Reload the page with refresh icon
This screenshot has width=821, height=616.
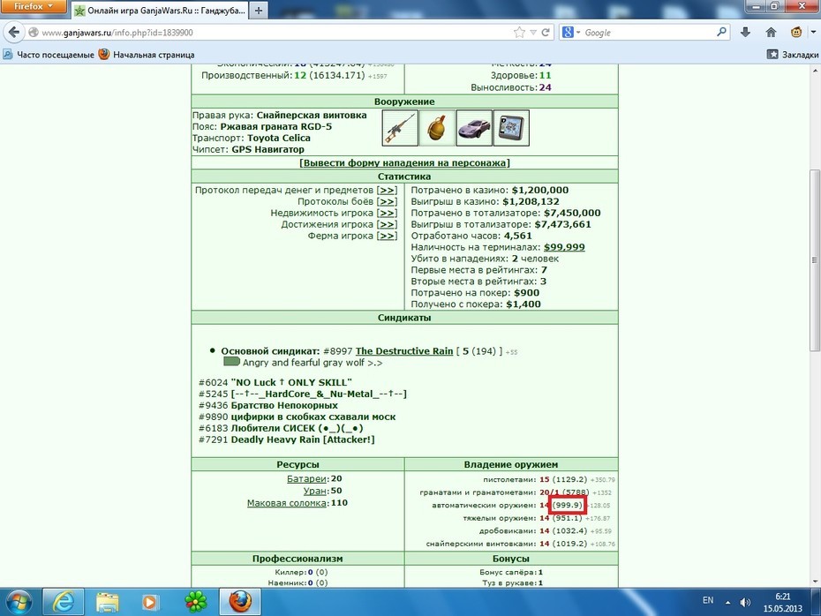[546, 33]
